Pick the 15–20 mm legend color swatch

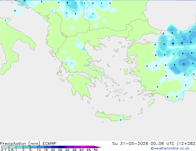pos(48,147)
